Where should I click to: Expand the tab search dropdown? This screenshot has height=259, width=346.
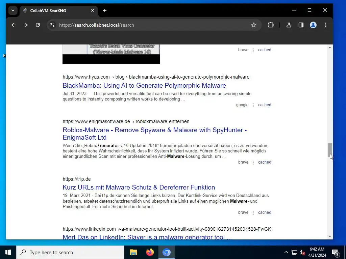pyautogui.click(x=13, y=10)
